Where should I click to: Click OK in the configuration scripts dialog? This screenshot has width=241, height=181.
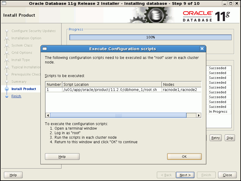(x=184, y=157)
